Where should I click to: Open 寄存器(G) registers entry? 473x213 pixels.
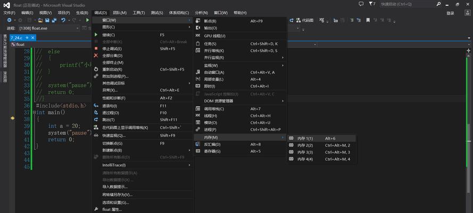click(240, 151)
